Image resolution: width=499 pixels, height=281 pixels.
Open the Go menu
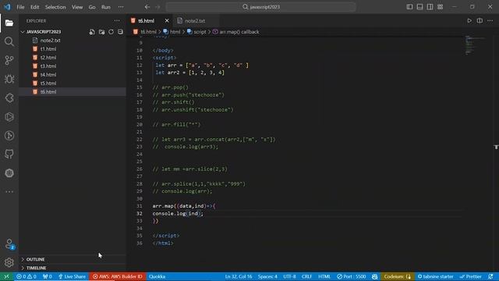coord(92,7)
